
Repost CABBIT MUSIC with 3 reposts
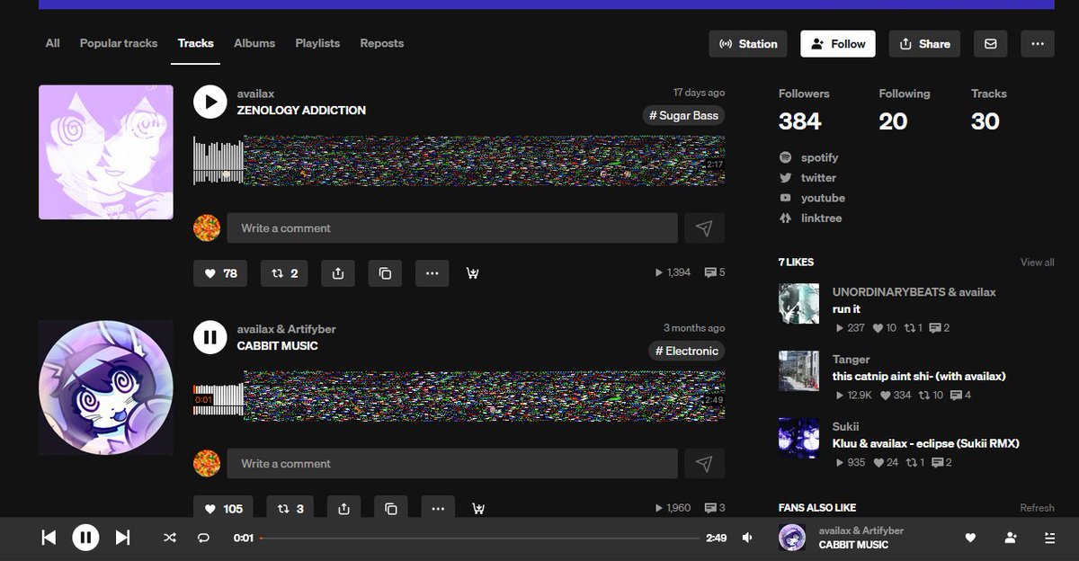[x=290, y=509]
